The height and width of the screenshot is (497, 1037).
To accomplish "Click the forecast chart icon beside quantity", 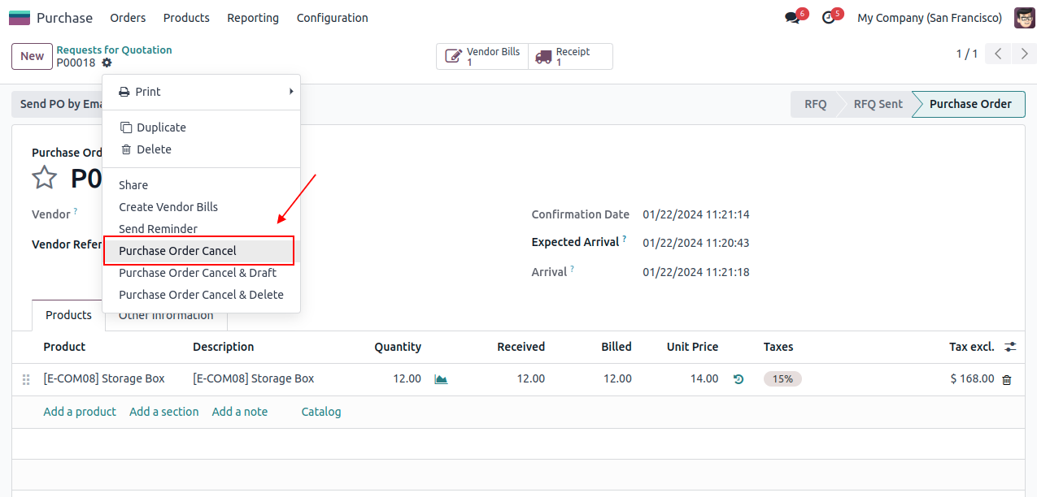I will [x=441, y=379].
